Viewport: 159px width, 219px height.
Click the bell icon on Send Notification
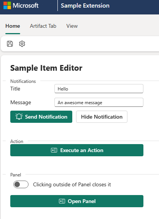click(19, 117)
